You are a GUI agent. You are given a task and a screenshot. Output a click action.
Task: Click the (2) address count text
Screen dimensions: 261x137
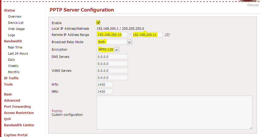[167, 35]
